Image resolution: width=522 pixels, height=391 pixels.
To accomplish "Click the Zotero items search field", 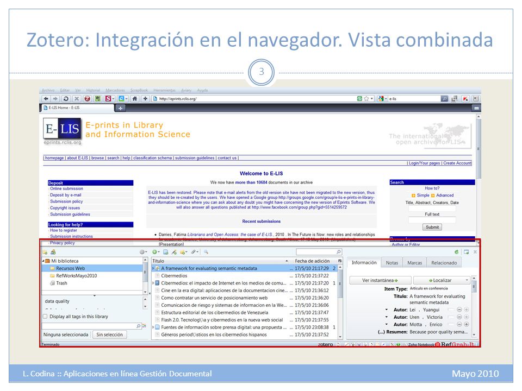I will [319, 252].
